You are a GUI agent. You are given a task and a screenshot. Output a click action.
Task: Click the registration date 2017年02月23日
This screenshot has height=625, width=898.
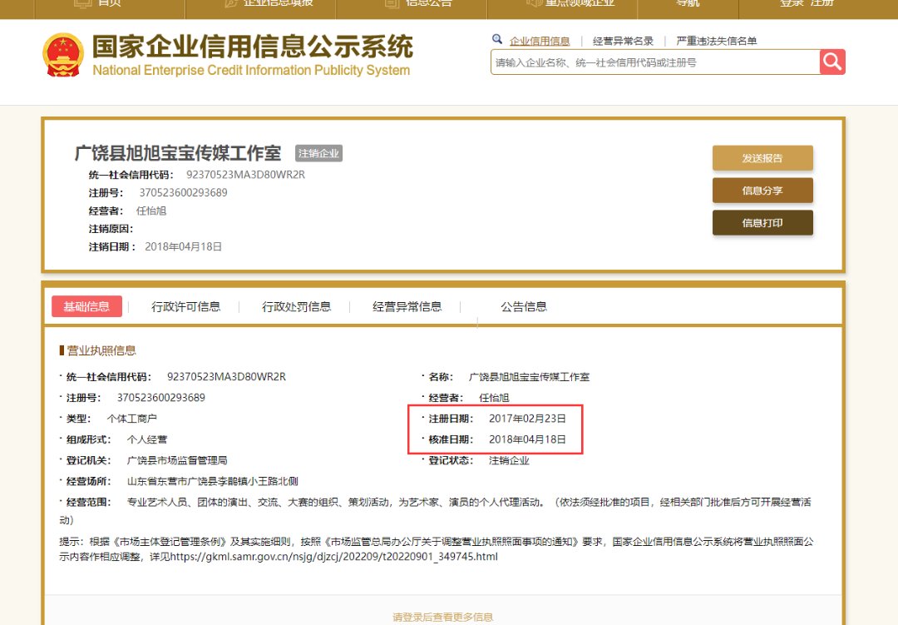(527, 419)
